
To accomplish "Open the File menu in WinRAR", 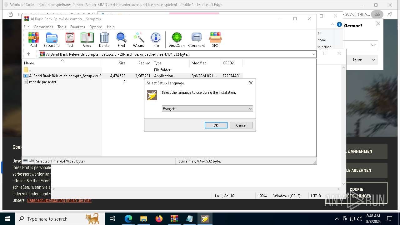I will tap(27, 27).
